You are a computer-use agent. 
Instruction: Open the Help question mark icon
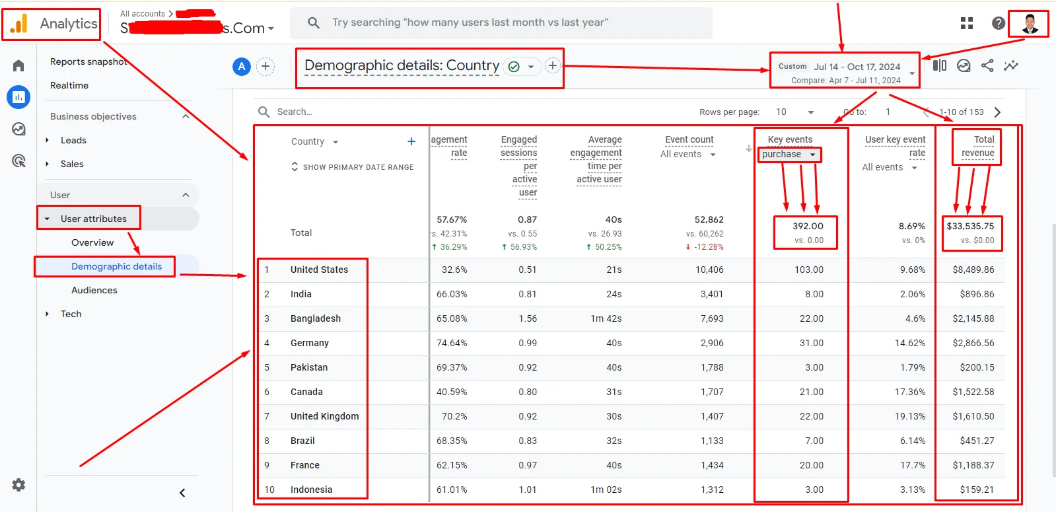point(999,24)
